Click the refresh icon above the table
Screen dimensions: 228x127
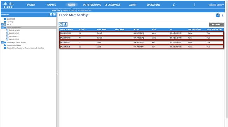click(61, 24)
